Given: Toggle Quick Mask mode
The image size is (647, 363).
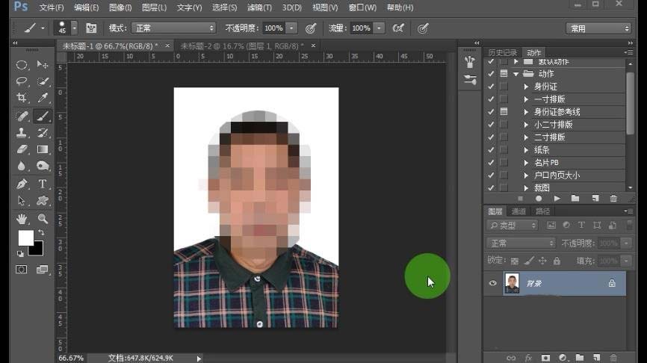Looking at the screenshot, I should point(22,270).
